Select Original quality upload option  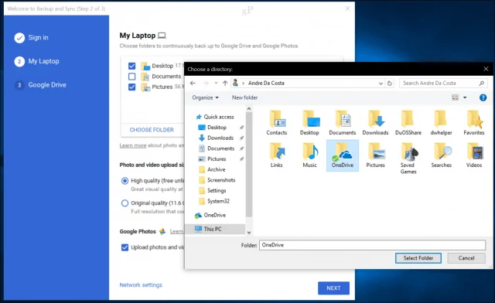[125, 203]
